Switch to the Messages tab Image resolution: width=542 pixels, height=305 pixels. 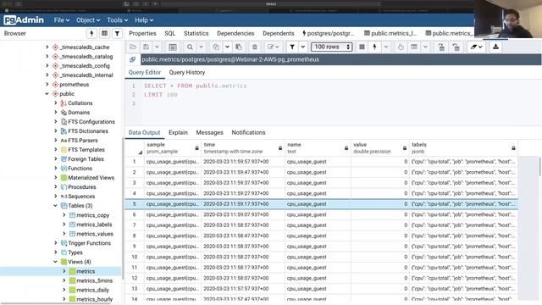(209, 132)
